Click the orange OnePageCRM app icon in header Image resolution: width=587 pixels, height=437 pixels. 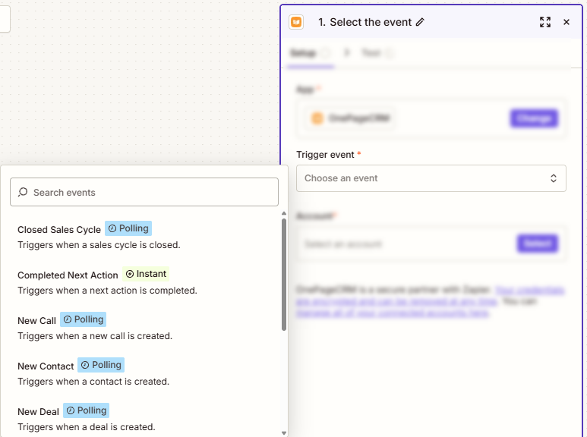point(296,22)
